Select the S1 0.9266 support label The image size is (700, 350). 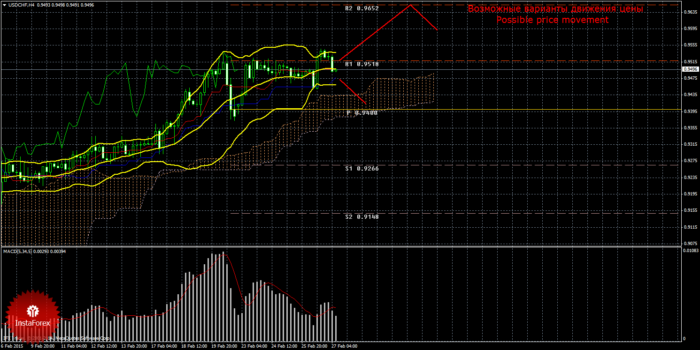pos(362,168)
